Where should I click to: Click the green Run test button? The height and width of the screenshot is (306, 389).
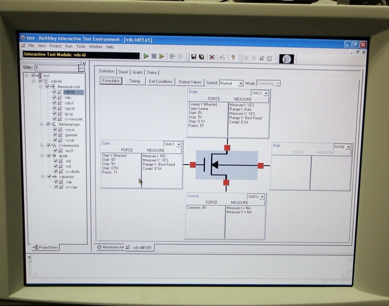tap(146, 56)
